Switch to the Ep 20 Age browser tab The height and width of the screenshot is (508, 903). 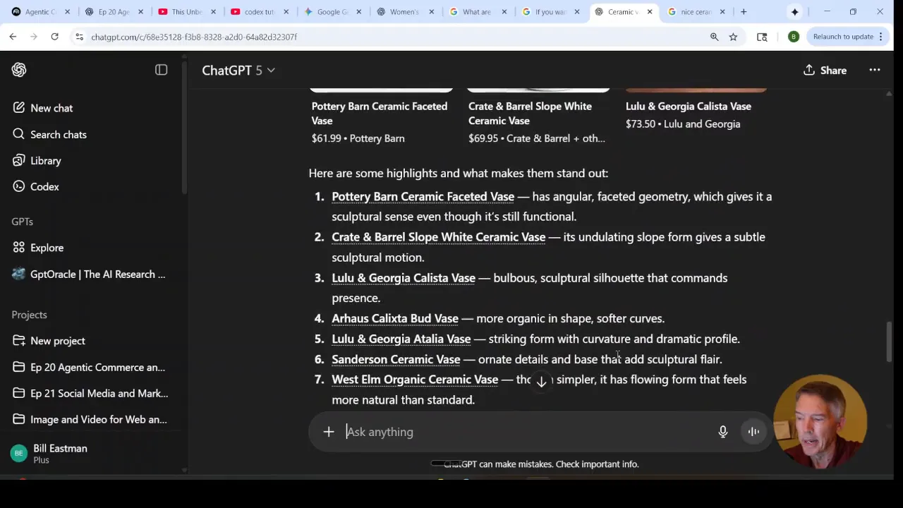point(113,12)
